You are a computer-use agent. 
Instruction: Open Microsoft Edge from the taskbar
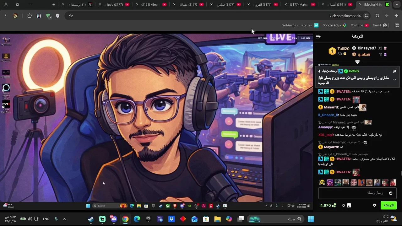tap(137, 219)
